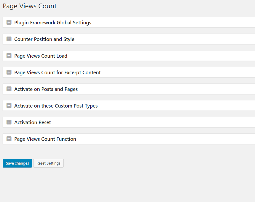Image resolution: width=255 pixels, height=202 pixels.
Task: Expand the Plugin Framework Global Settings title
Action: 52,23
